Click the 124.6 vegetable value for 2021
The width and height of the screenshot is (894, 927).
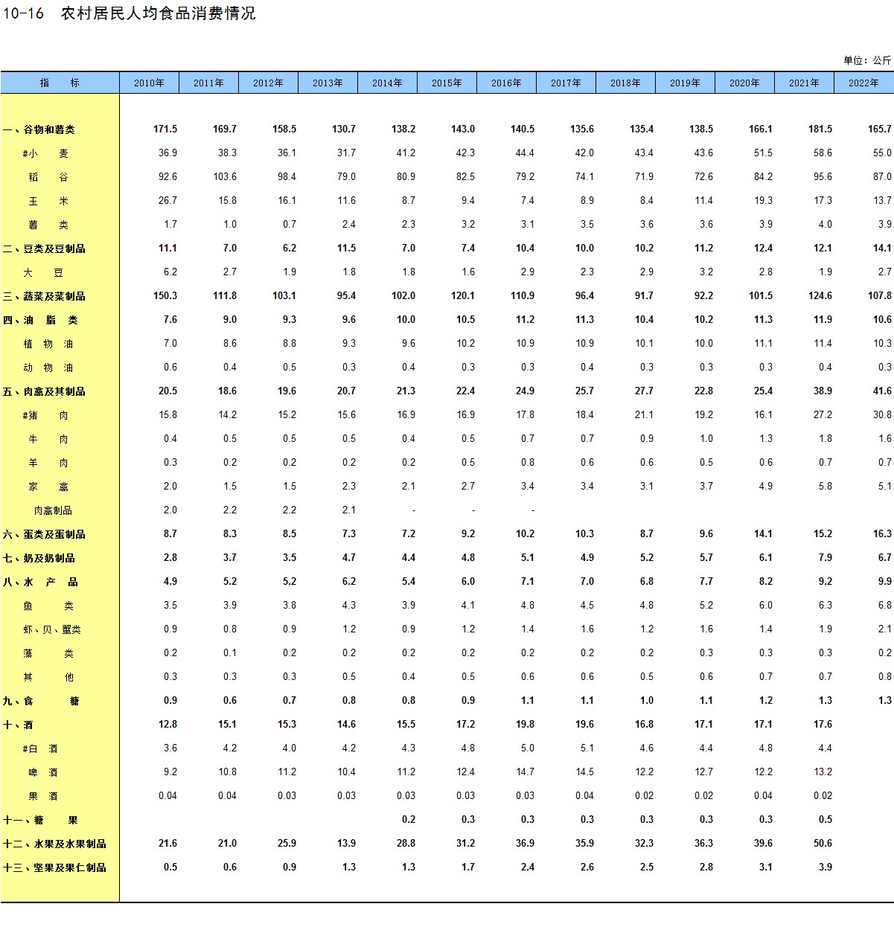(x=820, y=296)
